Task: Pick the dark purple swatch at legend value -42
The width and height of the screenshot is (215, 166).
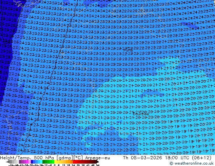Action: 20,162
